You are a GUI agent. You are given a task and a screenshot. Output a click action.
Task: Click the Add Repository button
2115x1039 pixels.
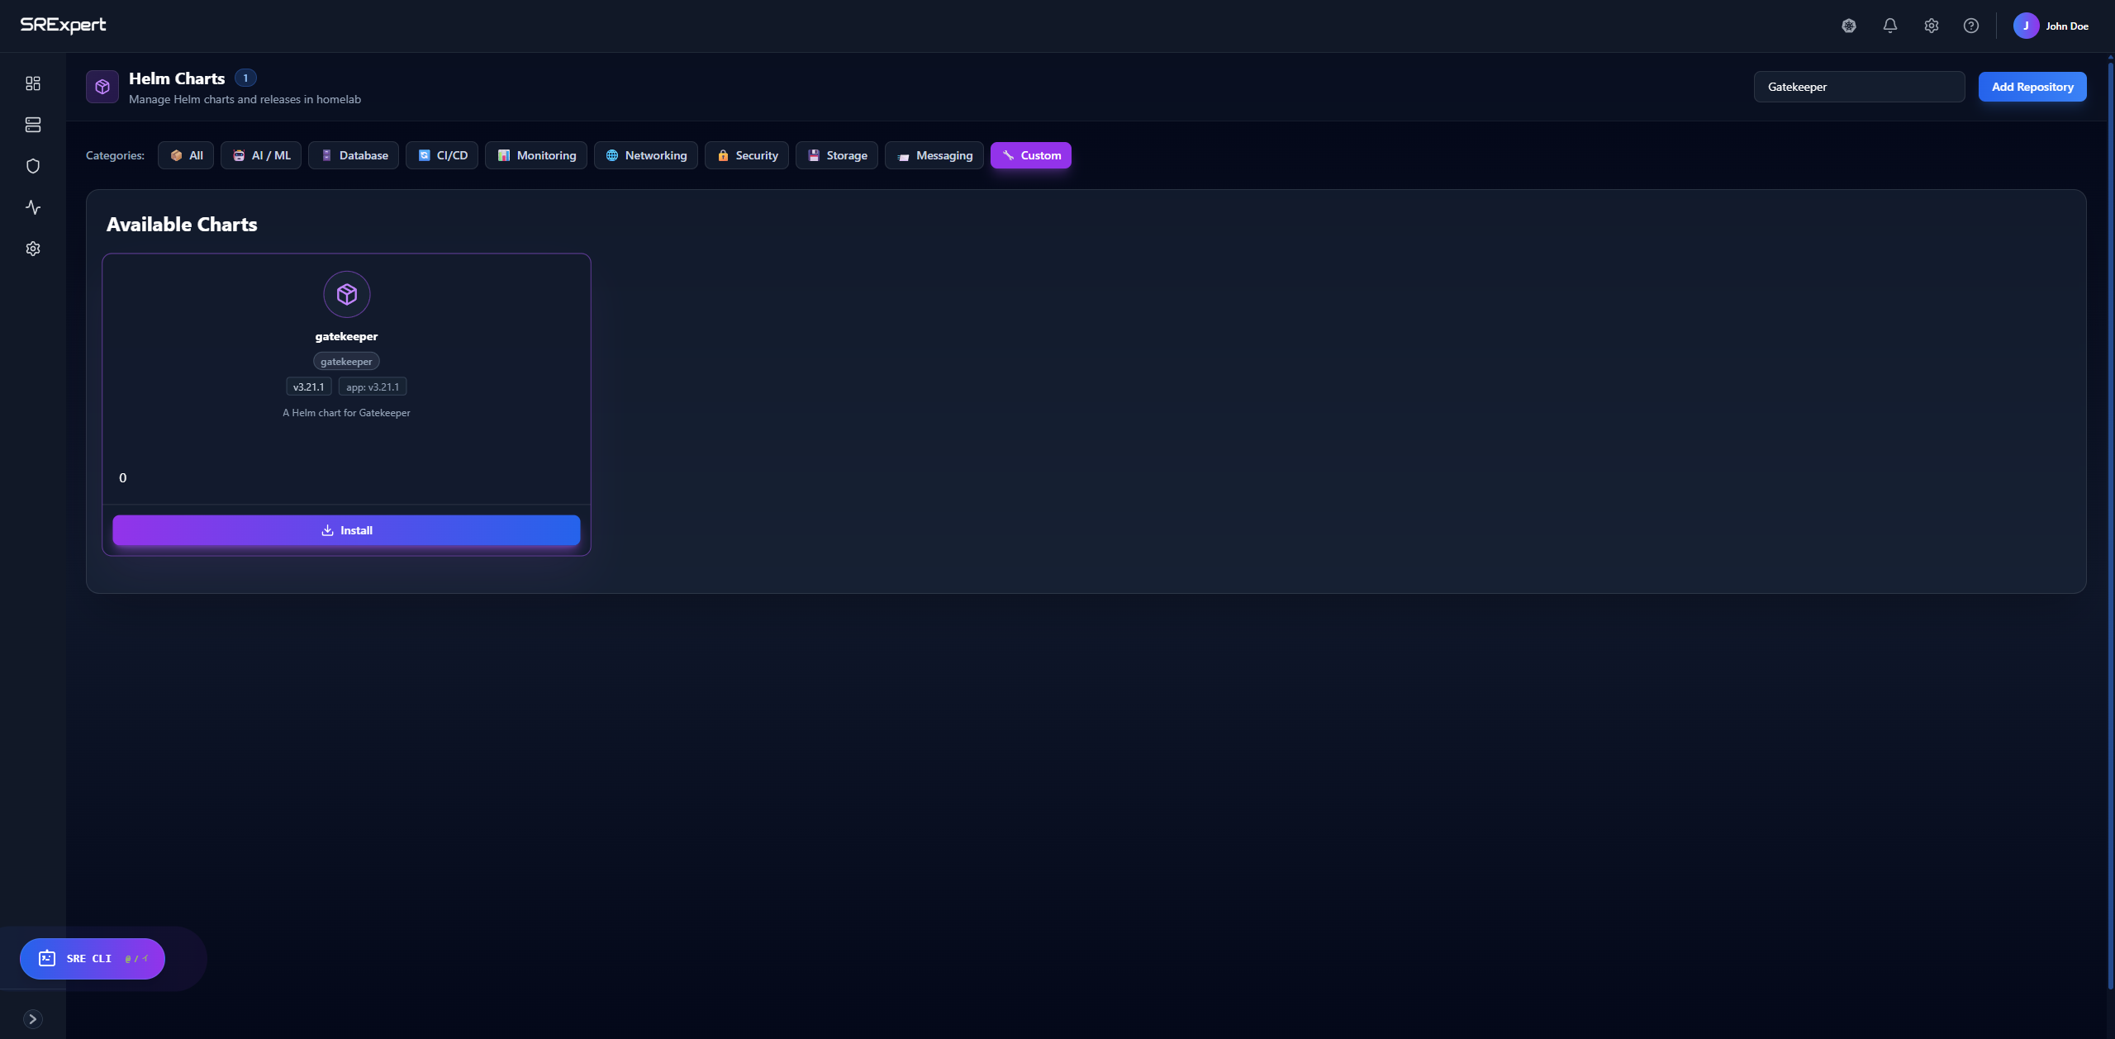point(2032,87)
